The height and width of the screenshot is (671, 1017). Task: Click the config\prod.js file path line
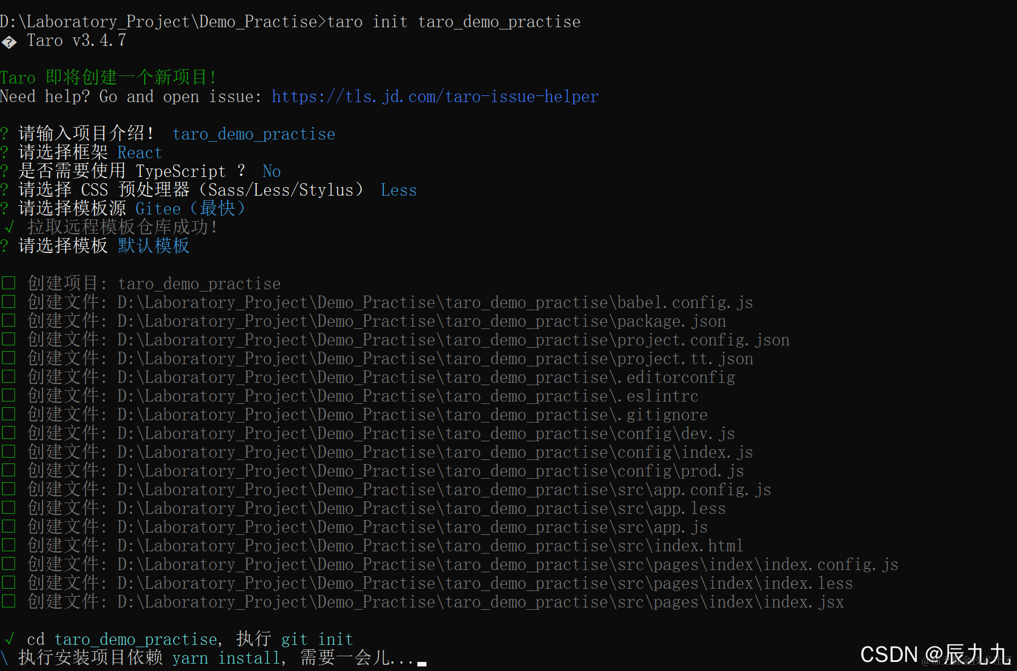386,471
